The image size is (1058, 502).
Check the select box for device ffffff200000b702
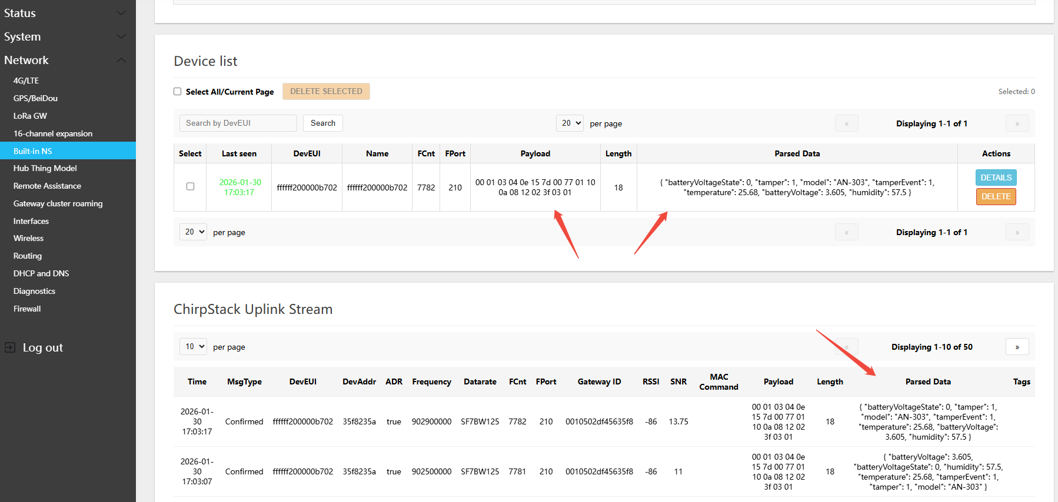click(190, 186)
